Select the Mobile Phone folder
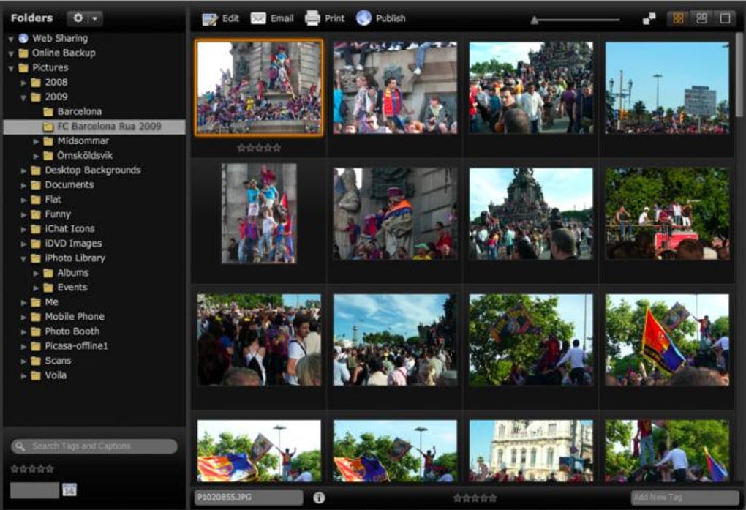Screen dimensions: 746x510 (67, 317)
